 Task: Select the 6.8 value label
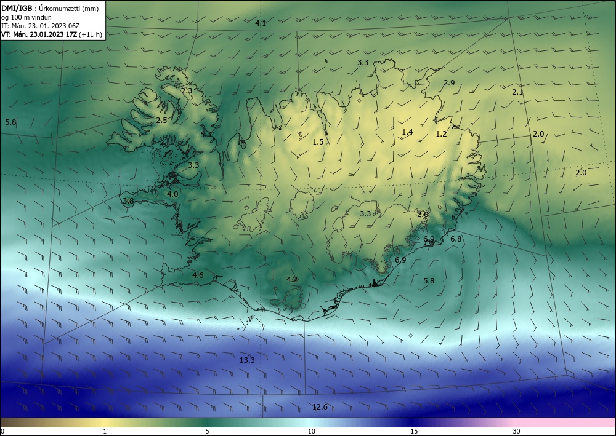click(456, 239)
